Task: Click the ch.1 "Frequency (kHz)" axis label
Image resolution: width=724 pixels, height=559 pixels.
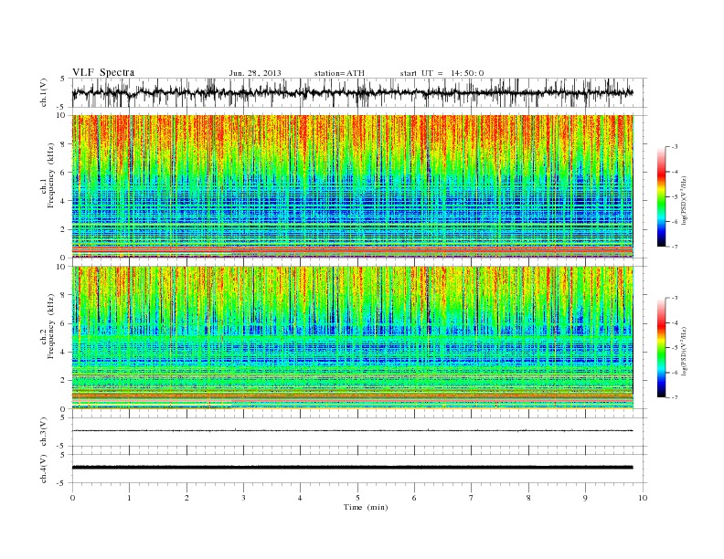Action: point(51,175)
